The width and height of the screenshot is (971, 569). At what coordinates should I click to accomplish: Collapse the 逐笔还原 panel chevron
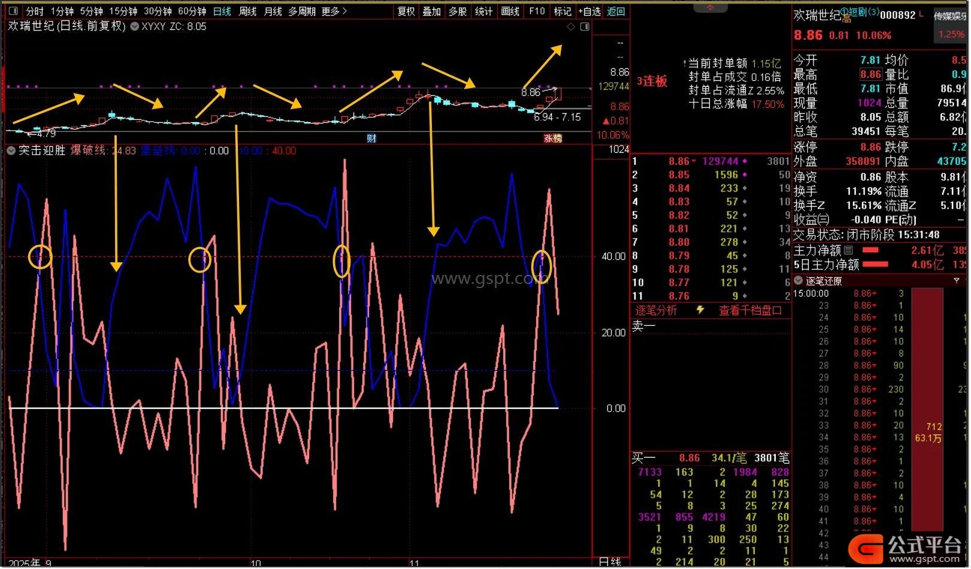[x=798, y=281]
